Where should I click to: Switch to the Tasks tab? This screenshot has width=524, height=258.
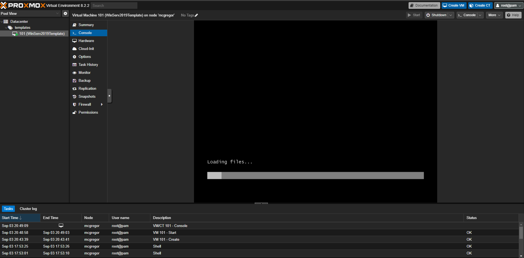coord(8,209)
